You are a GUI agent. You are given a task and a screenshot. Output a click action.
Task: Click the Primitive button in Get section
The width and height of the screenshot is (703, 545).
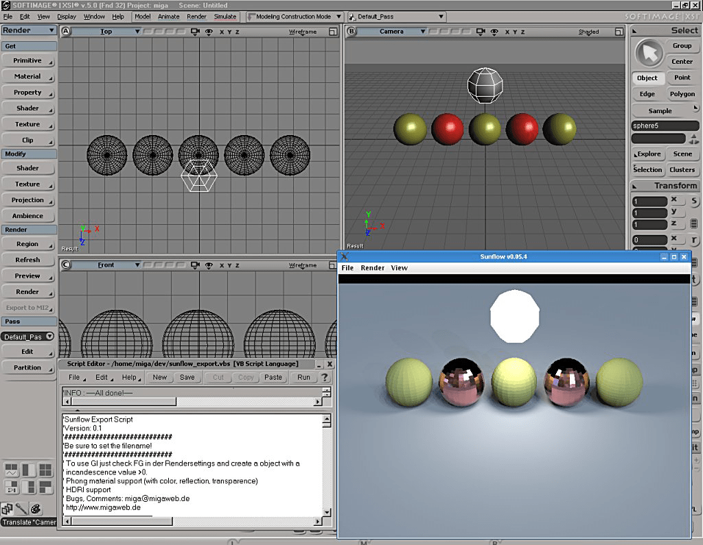point(27,60)
